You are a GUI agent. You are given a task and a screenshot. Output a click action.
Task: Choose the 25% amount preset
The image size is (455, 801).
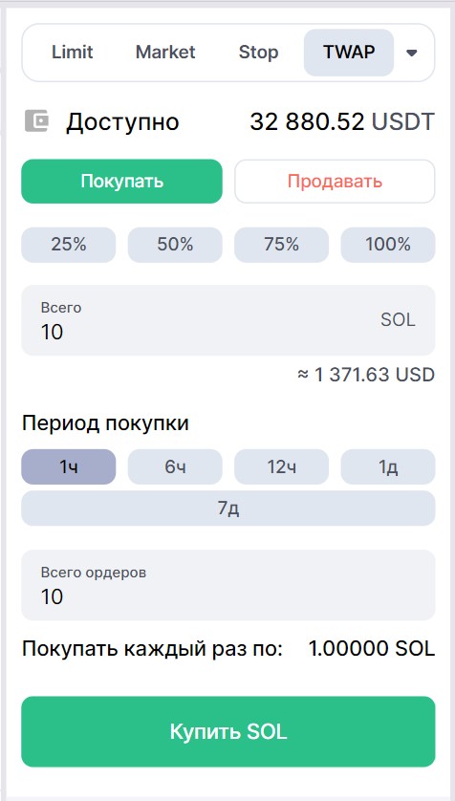(x=69, y=245)
